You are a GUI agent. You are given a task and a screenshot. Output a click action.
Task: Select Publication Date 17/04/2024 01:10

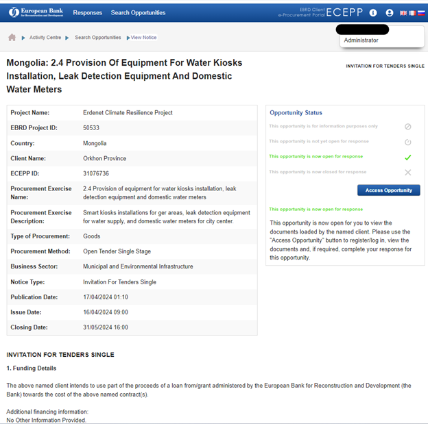(106, 297)
